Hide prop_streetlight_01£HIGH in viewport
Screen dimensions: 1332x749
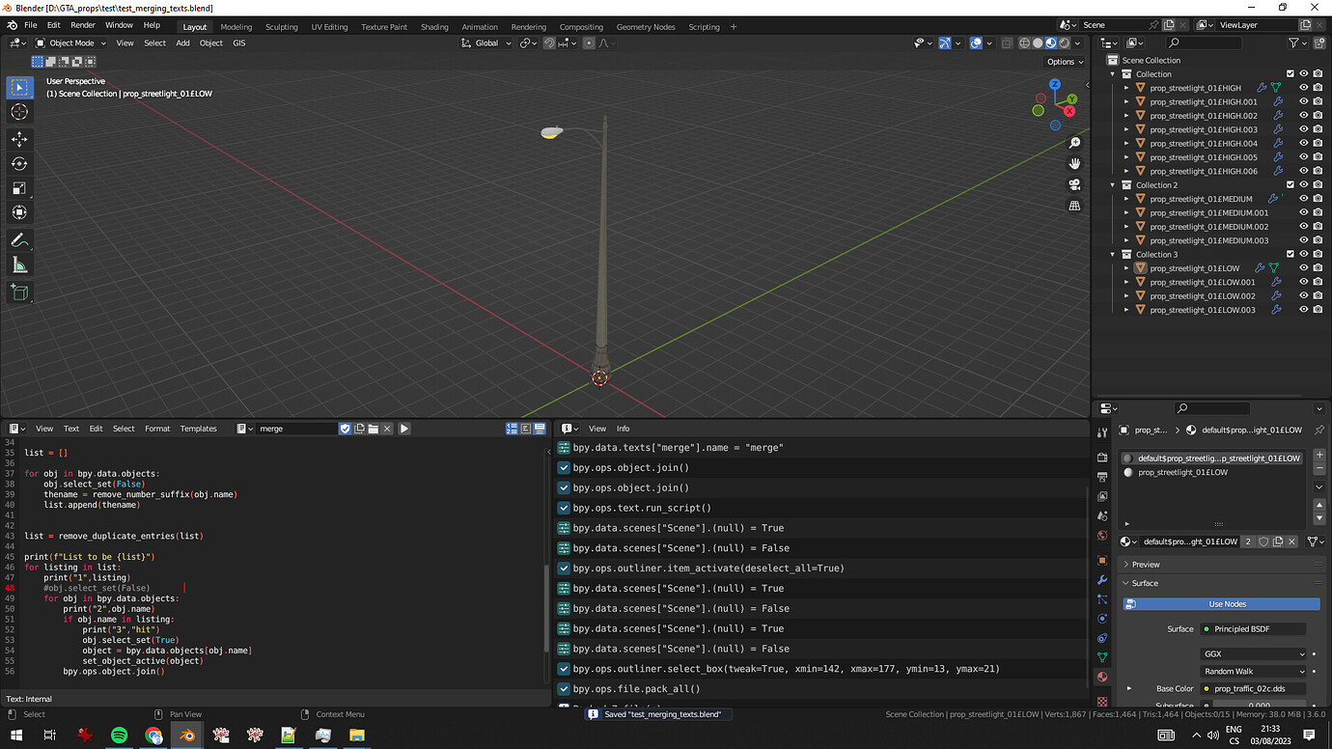pyautogui.click(x=1303, y=88)
